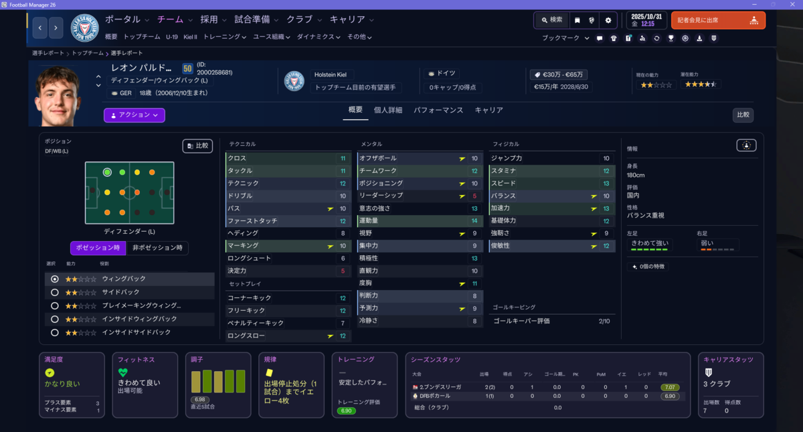Click the 比較 button in the player header
The width and height of the screenshot is (803, 432).
pos(743,115)
